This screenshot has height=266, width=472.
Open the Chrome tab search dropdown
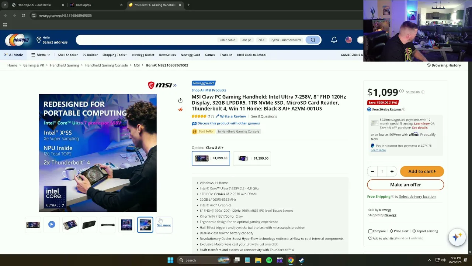(5, 5)
